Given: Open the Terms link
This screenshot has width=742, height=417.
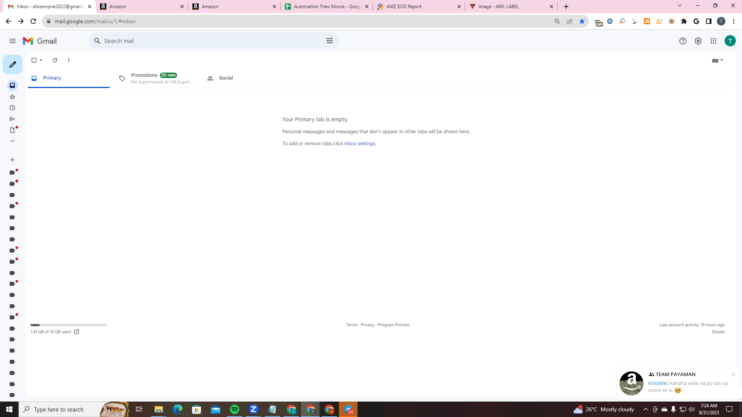Looking at the screenshot, I should (352, 325).
